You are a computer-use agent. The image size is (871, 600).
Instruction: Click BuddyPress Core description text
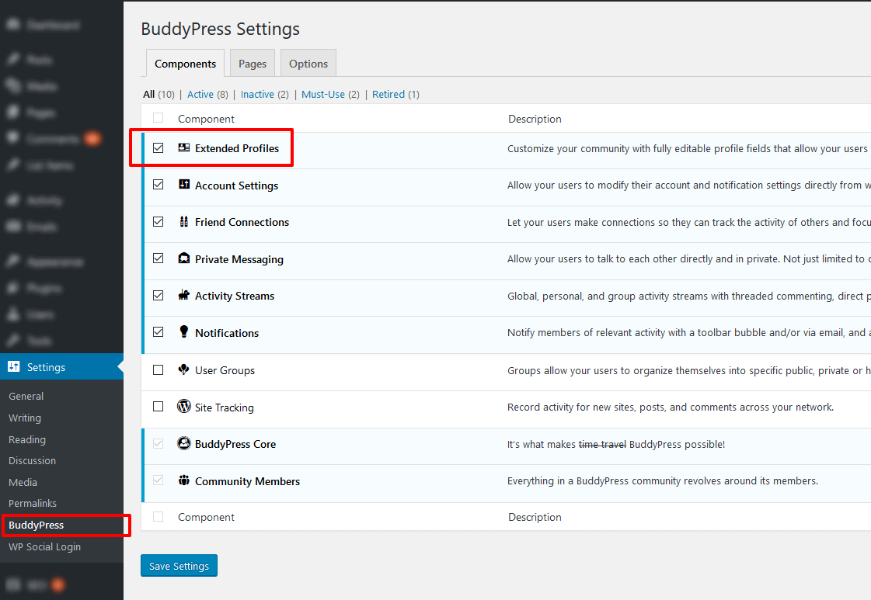coord(616,444)
